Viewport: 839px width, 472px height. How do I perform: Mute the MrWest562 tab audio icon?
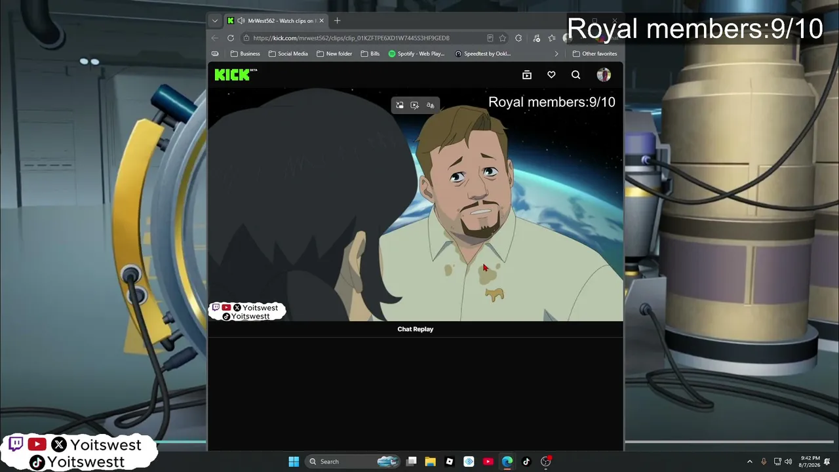(x=241, y=21)
